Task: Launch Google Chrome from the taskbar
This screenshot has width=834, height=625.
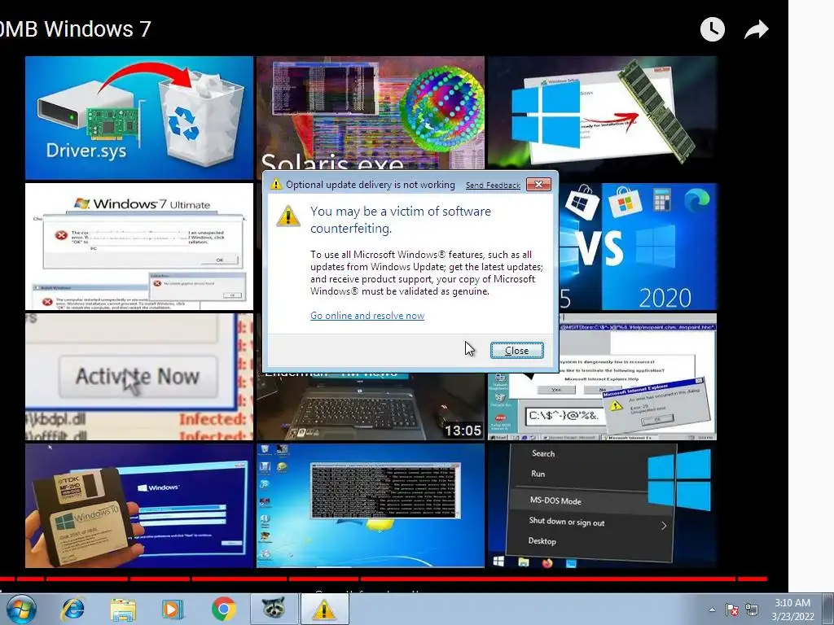Action: tap(223, 609)
